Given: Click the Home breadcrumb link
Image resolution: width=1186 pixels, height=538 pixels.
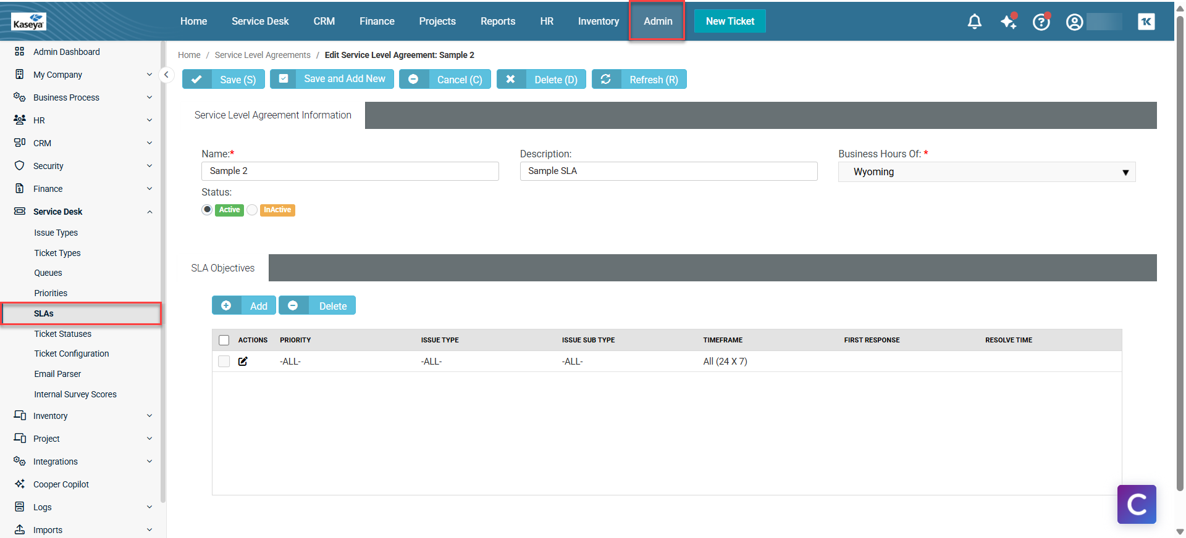Looking at the screenshot, I should [x=189, y=55].
